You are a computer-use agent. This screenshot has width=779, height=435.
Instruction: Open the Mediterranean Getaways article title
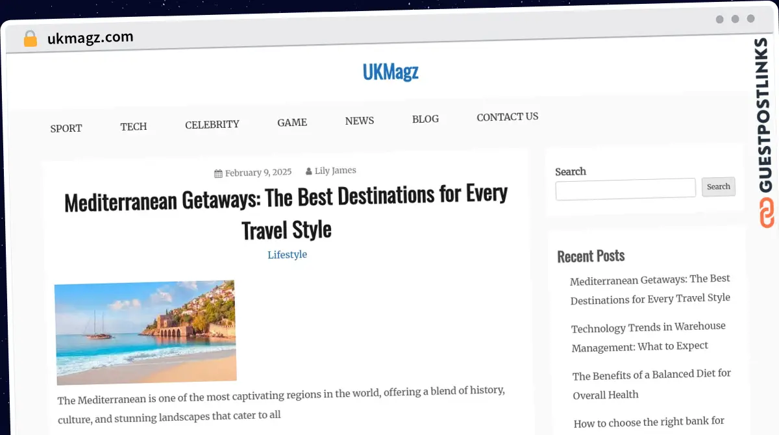286,211
